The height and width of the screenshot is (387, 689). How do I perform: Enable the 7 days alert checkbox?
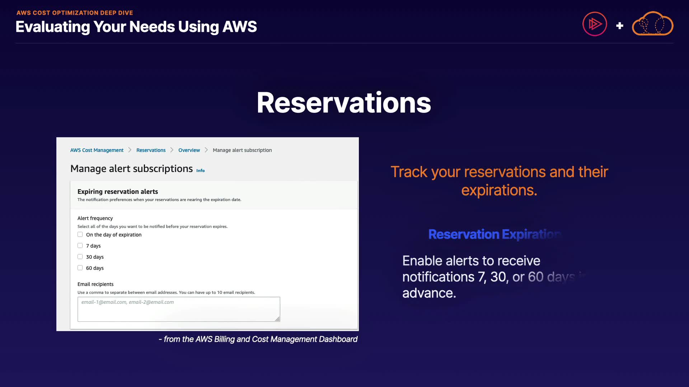(80, 245)
